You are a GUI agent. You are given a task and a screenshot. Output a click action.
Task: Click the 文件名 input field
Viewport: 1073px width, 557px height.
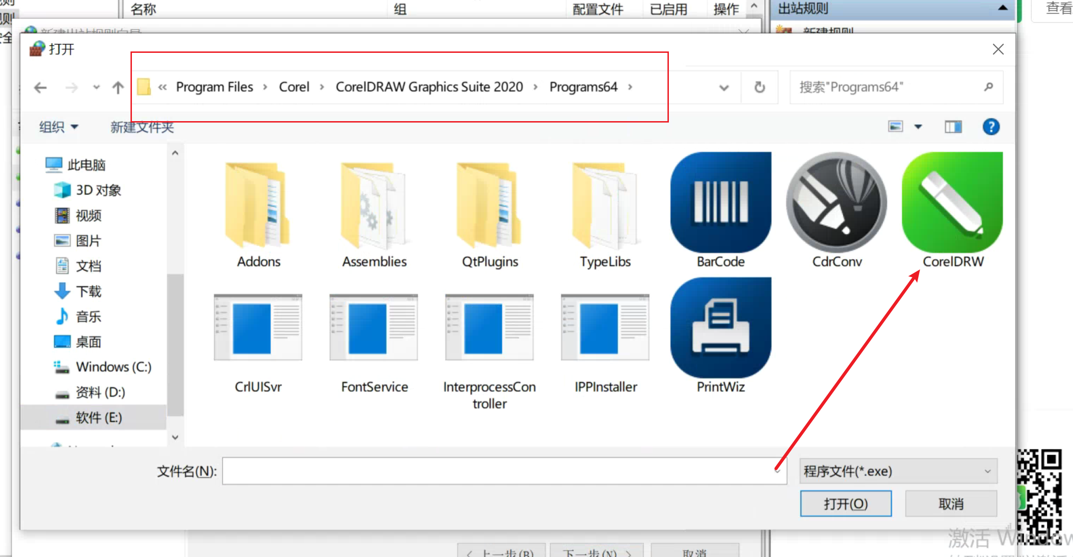click(x=504, y=471)
